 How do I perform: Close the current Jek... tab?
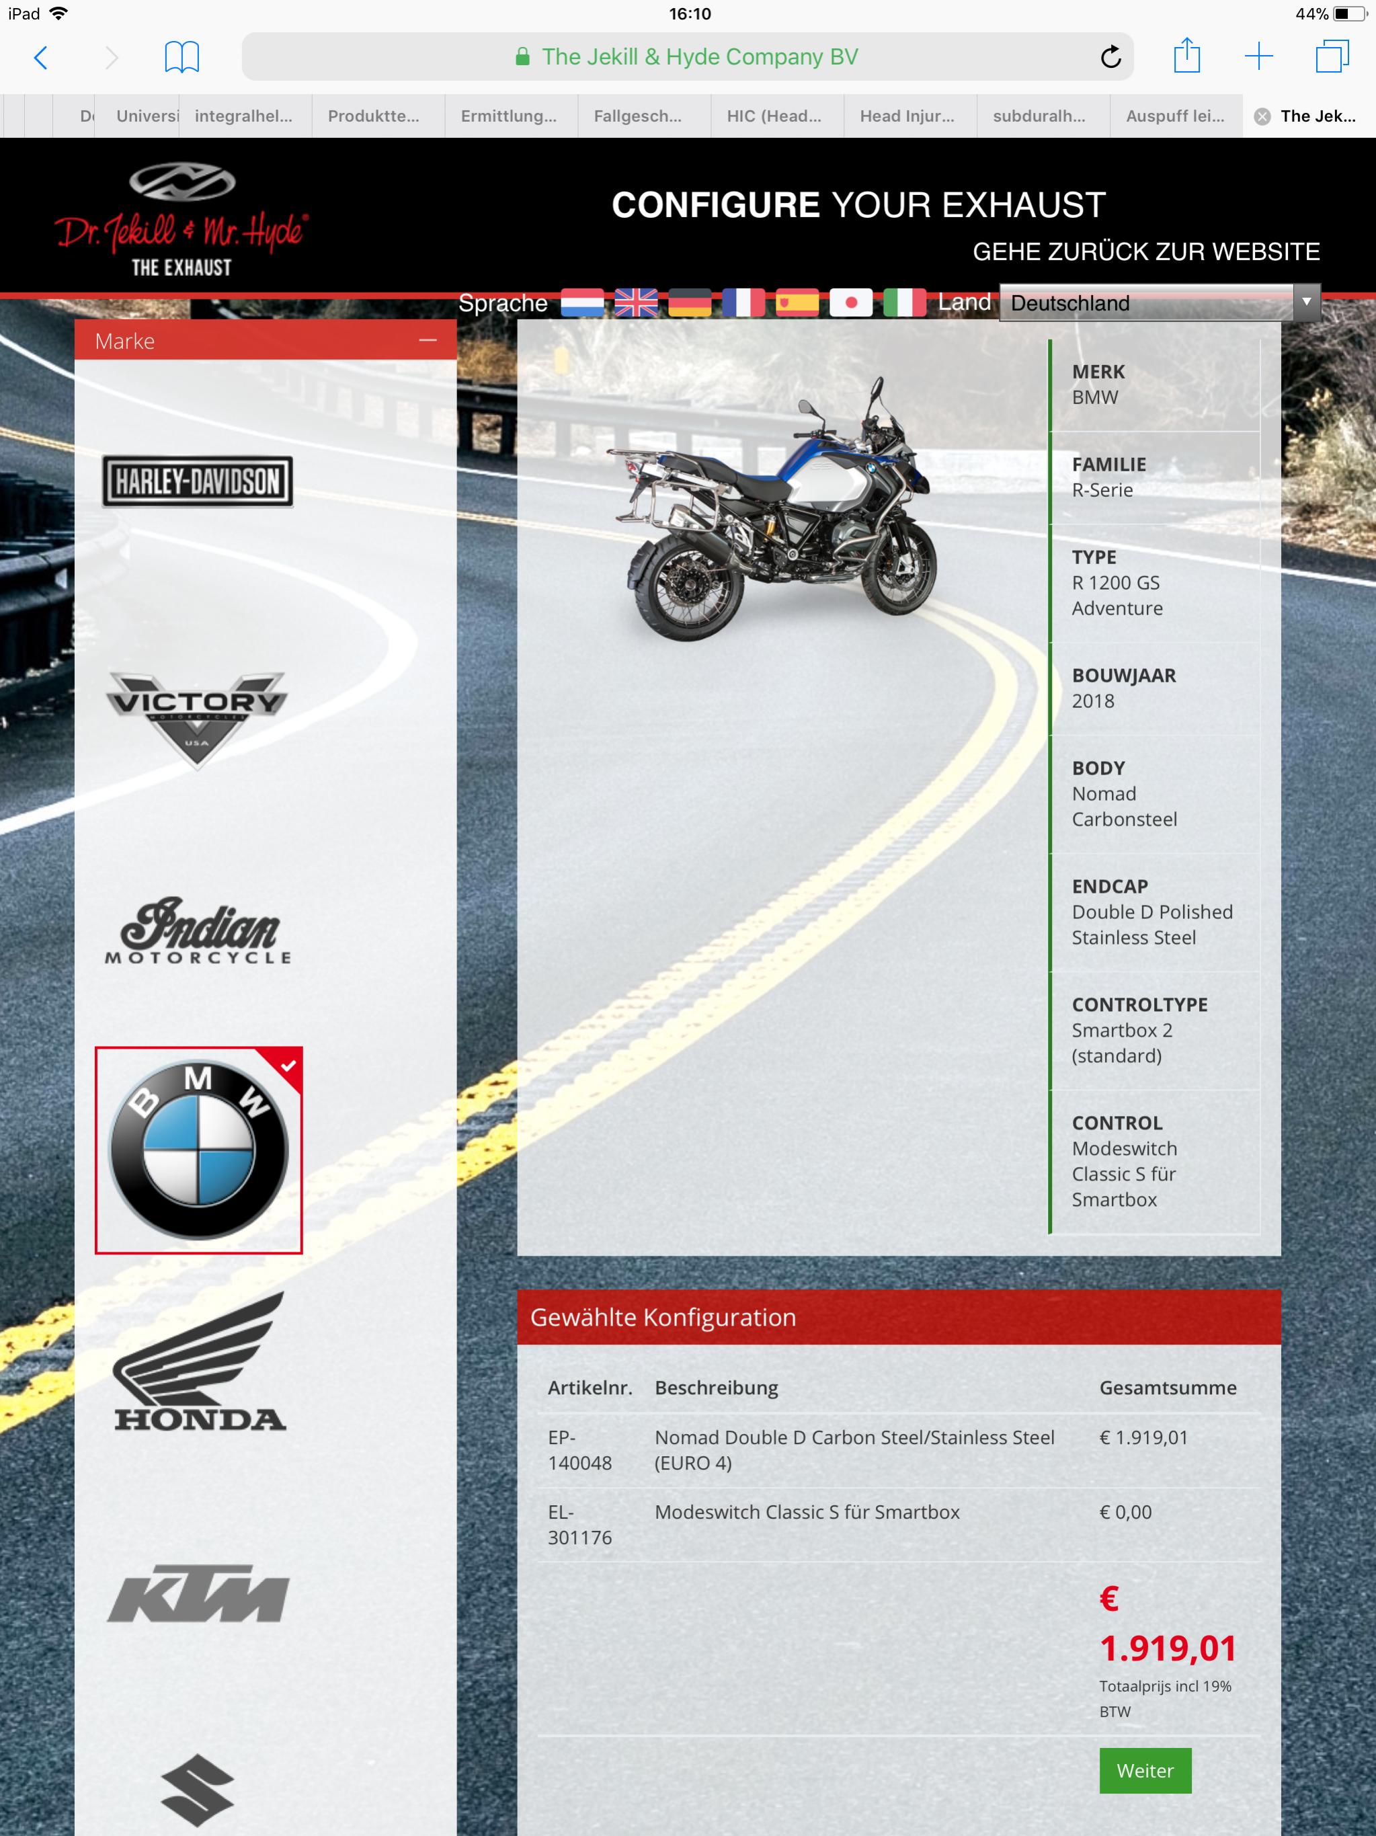pos(1262,116)
